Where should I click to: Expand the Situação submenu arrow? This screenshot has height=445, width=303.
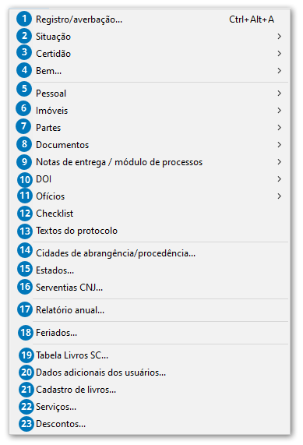pos(280,37)
